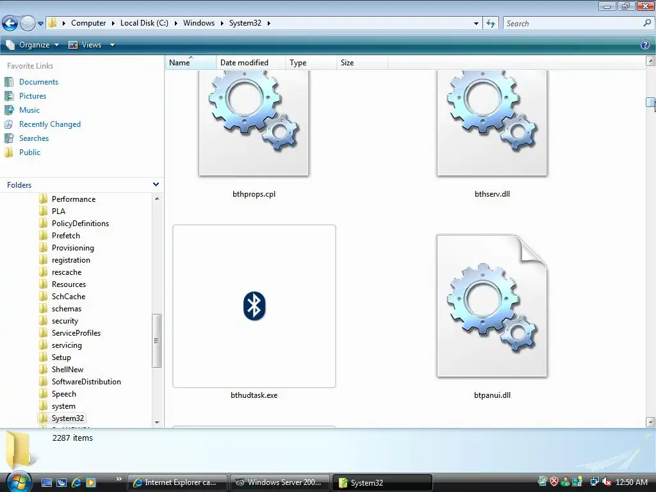Select the bthprops.cpl file thumbnail
The width and height of the screenshot is (656, 492).
click(254, 123)
